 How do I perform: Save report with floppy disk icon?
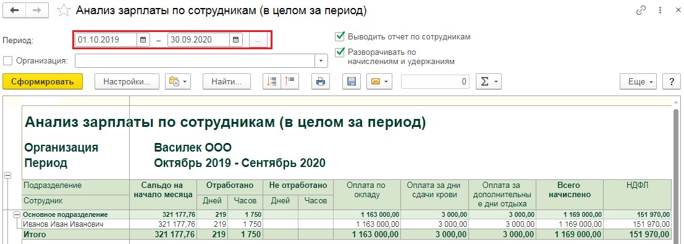(x=352, y=81)
